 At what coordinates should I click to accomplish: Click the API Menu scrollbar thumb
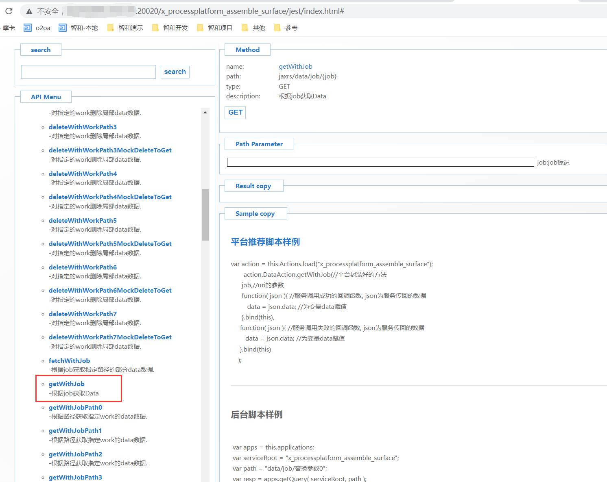(205, 215)
